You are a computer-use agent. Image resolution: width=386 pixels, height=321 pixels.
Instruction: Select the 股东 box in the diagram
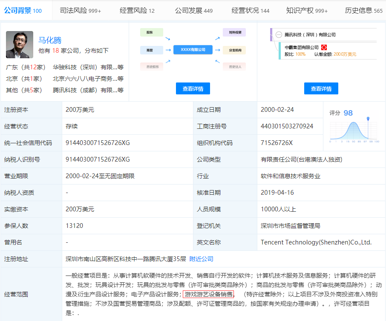[x=152, y=32]
